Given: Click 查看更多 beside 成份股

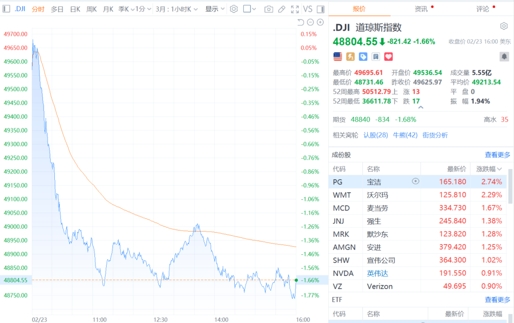Looking at the screenshot, I should [497, 155].
